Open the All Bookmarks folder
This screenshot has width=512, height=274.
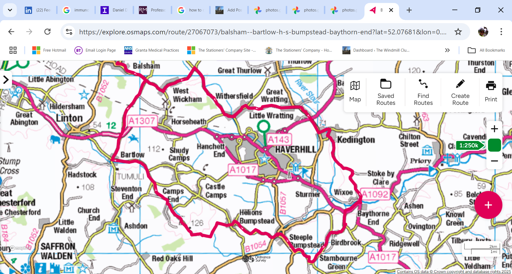486,50
